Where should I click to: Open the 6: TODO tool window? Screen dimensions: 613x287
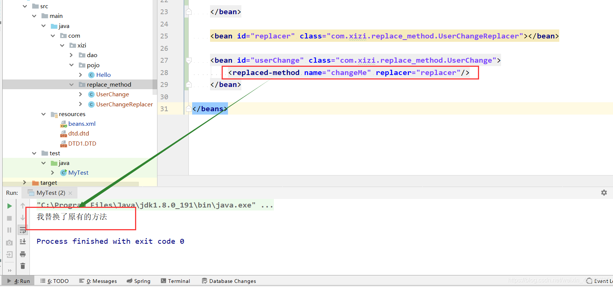[54, 281]
